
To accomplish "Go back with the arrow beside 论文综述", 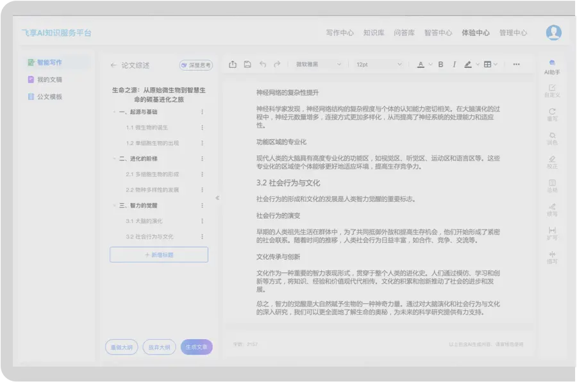I will pos(113,65).
